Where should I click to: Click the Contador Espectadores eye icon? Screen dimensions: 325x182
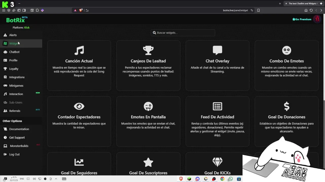click(x=79, y=106)
